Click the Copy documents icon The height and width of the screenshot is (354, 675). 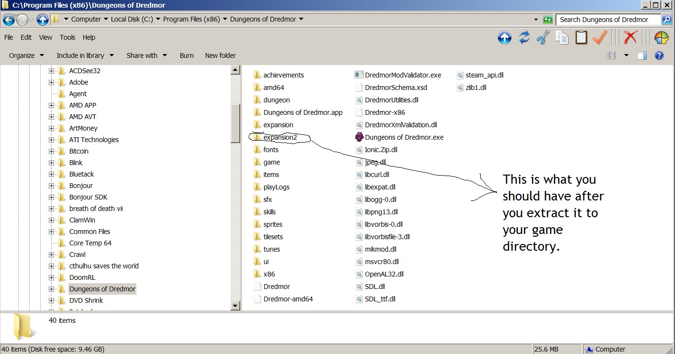coord(562,38)
